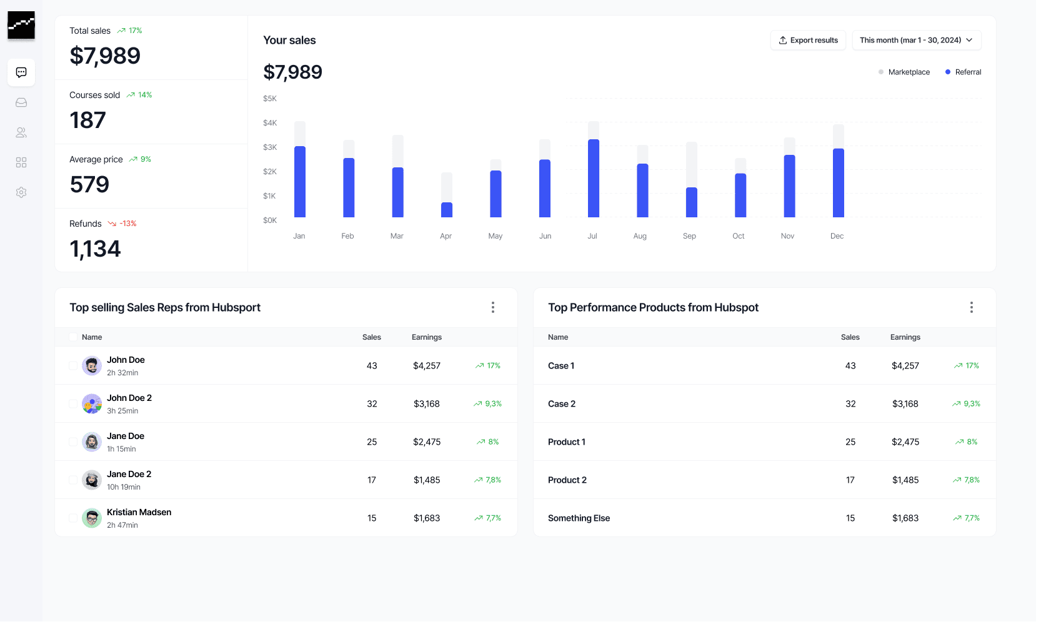Open Top Performance Products three-dot menu
Screen dimensions: 1051x622
[x=972, y=307]
